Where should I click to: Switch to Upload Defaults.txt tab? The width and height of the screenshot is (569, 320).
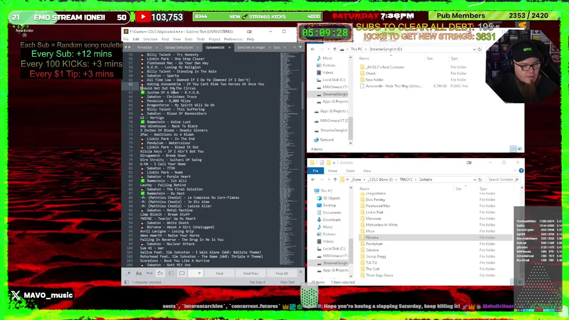pyautogui.click(x=179, y=48)
